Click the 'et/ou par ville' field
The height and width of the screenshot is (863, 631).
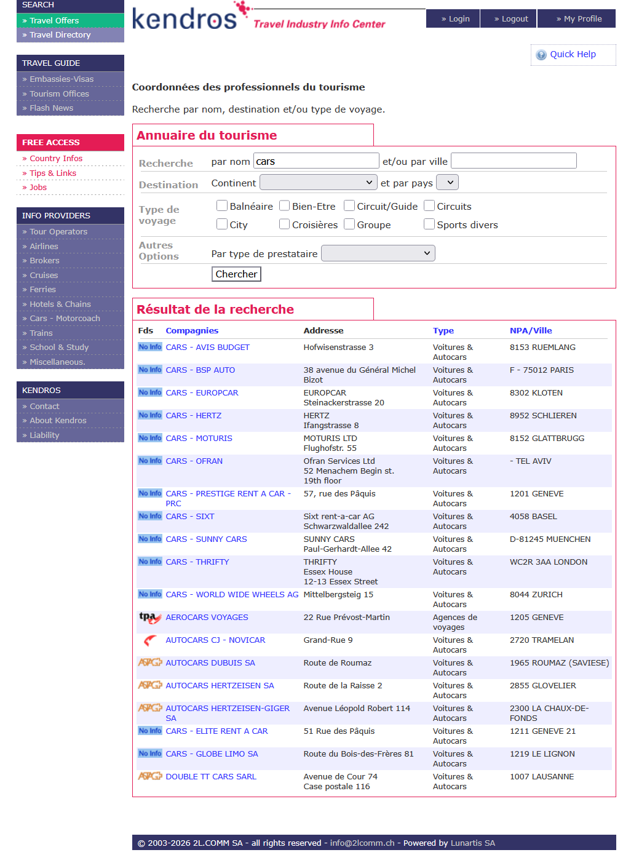point(514,161)
